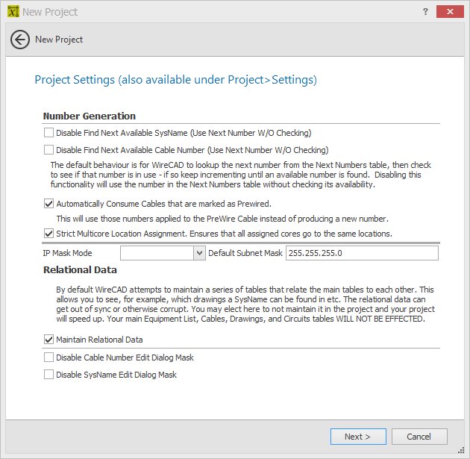The width and height of the screenshot is (470, 459).
Task: Uncheck Automatically Consume Cables marked as Prewired
Action: tap(48, 204)
